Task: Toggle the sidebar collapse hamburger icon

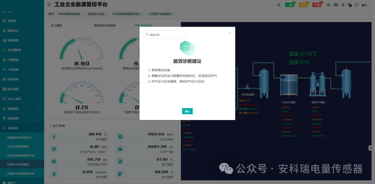Action: 49,4
